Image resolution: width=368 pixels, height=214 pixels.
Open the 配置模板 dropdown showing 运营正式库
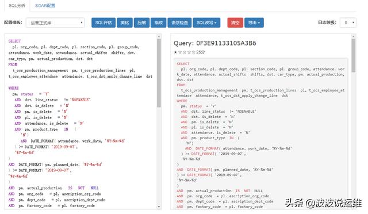(x=55, y=22)
